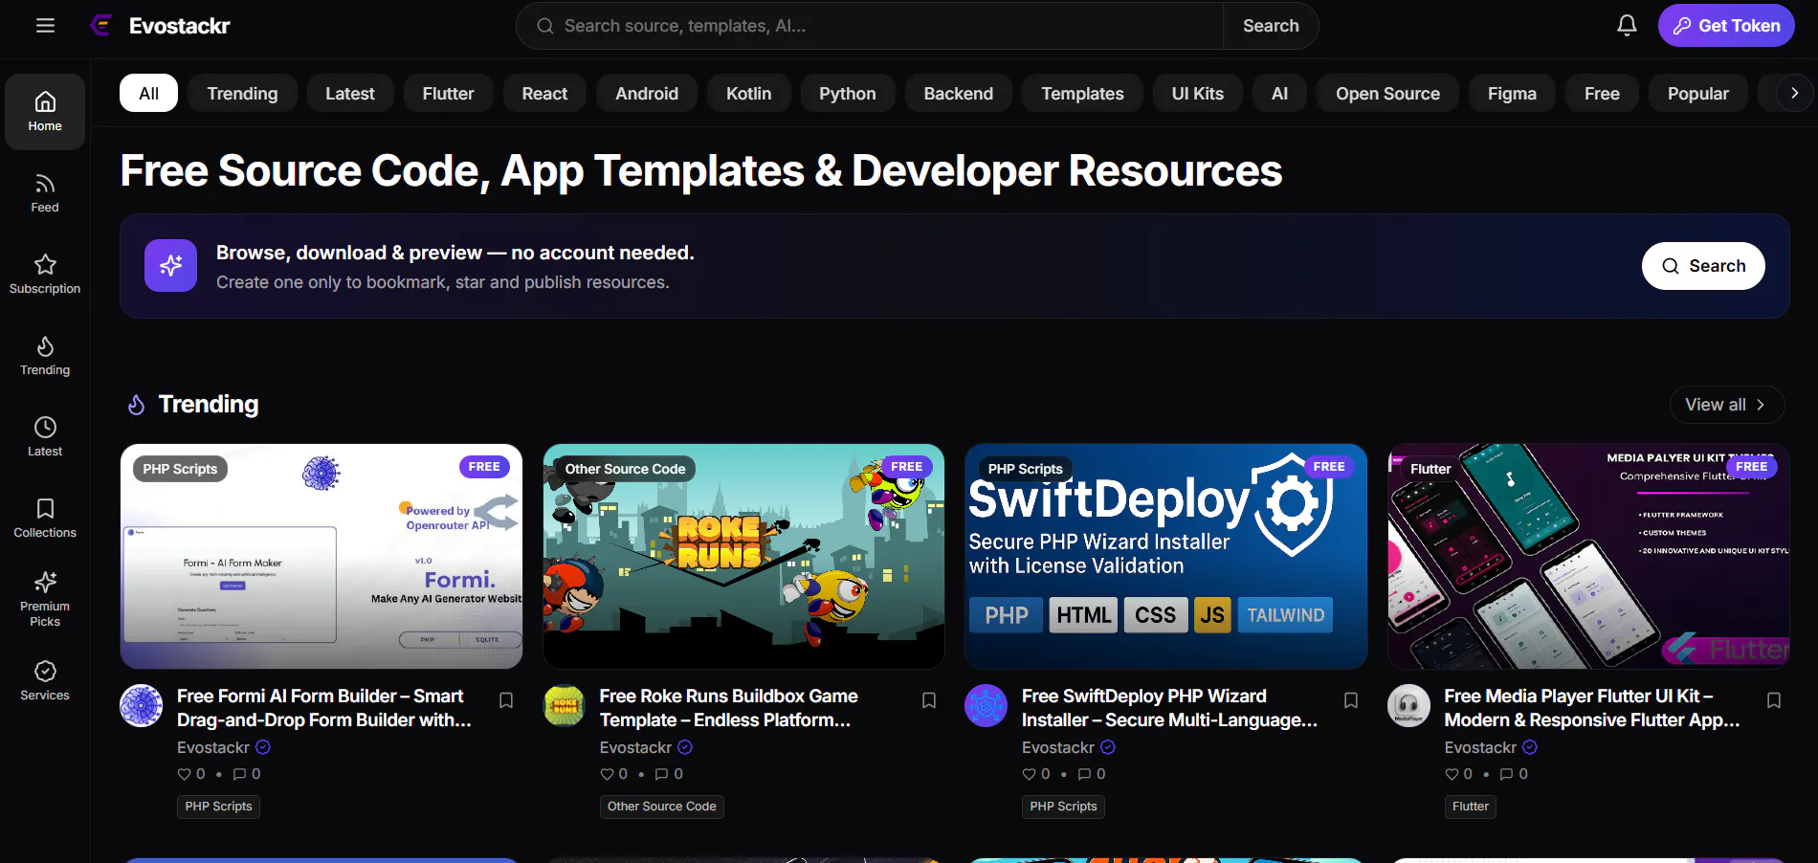
Task: Select the Free filter chip
Action: pyautogui.click(x=1602, y=93)
